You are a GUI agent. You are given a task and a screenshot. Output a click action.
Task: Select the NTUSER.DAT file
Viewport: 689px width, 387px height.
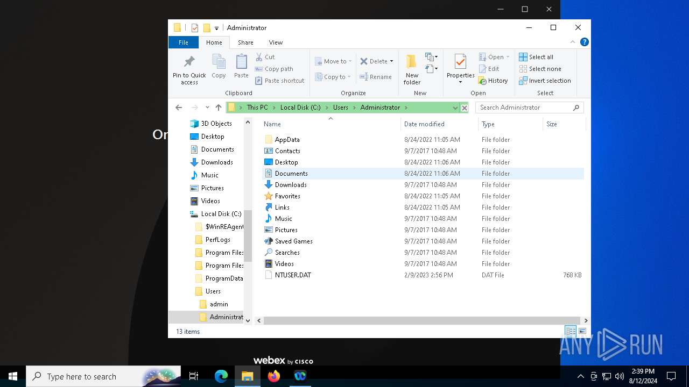pos(288,275)
